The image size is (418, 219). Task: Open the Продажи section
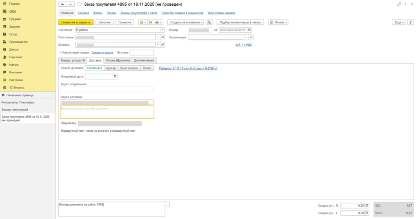pos(15,19)
